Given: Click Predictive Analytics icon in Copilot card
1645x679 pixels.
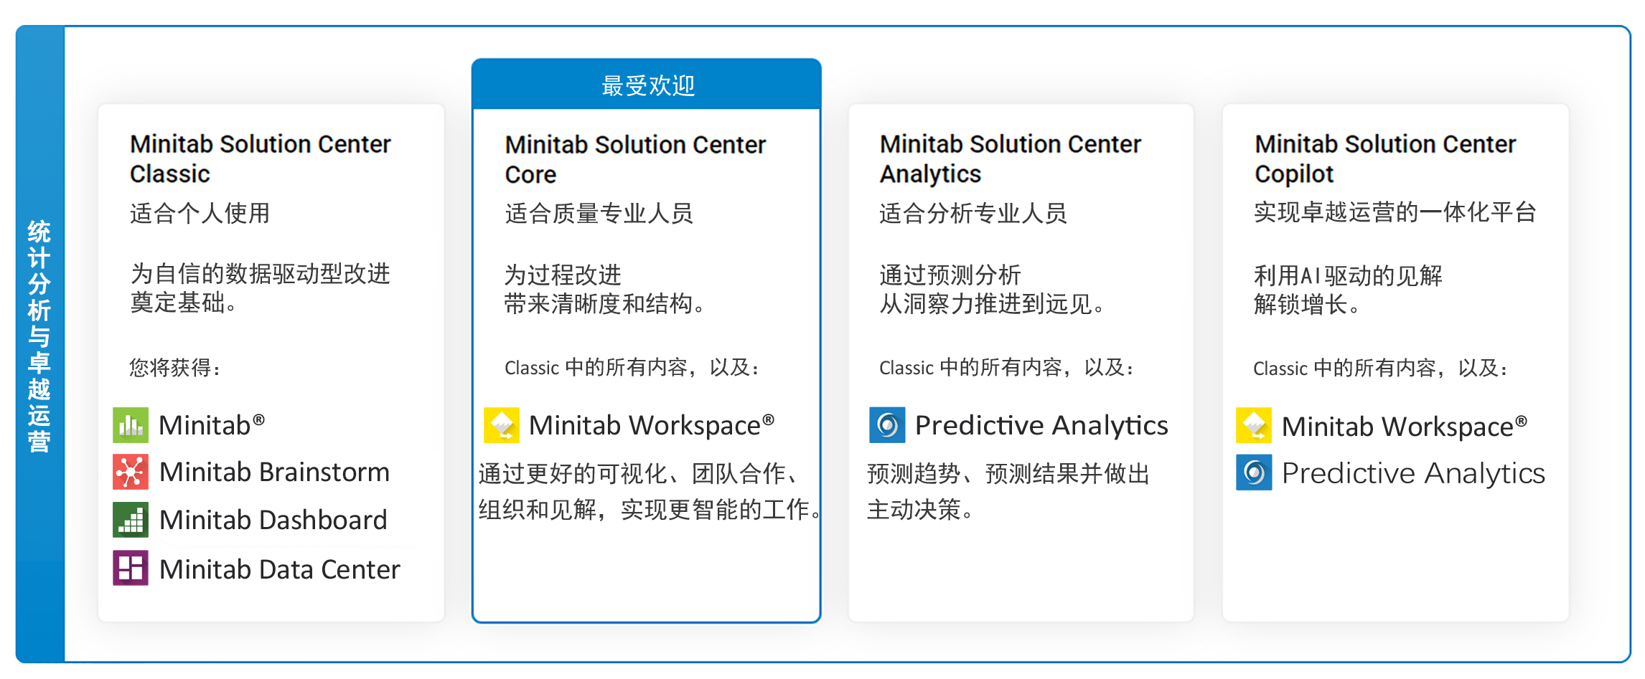Looking at the screenshot, I should pos(1254,473).
